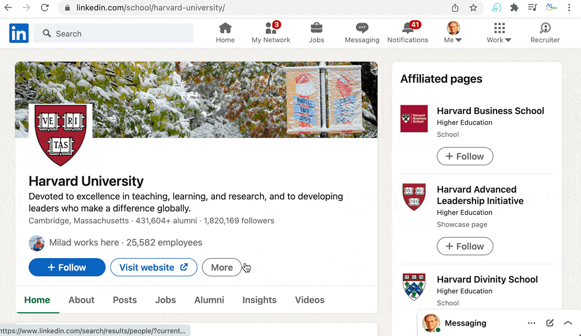The width and height of the screenshot is (581, 336).
Task: Switch to the Alumni tab
Action: [209, 300]
